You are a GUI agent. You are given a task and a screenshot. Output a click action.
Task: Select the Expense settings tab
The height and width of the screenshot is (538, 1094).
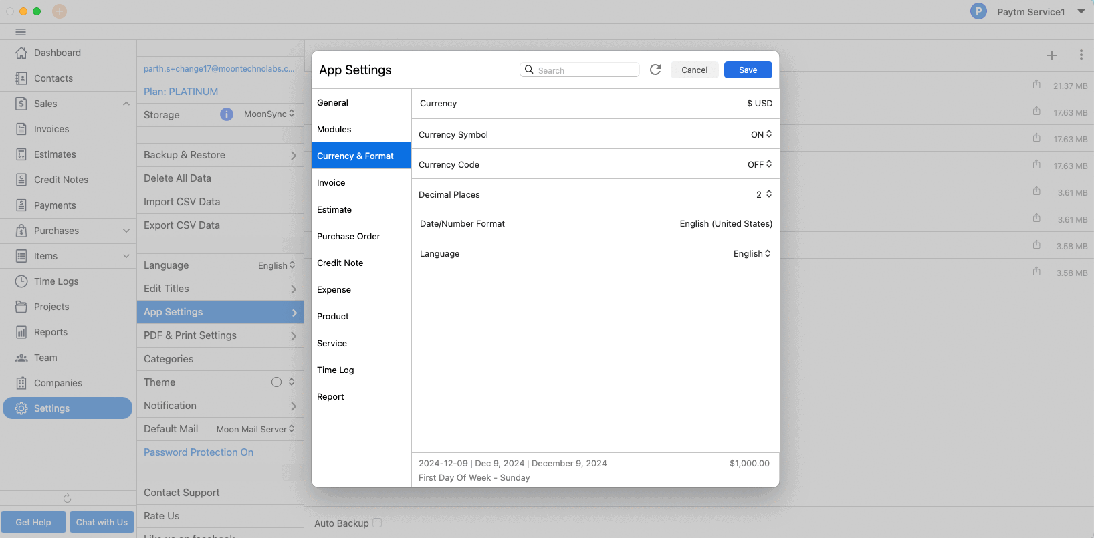(x=361, y=289)
